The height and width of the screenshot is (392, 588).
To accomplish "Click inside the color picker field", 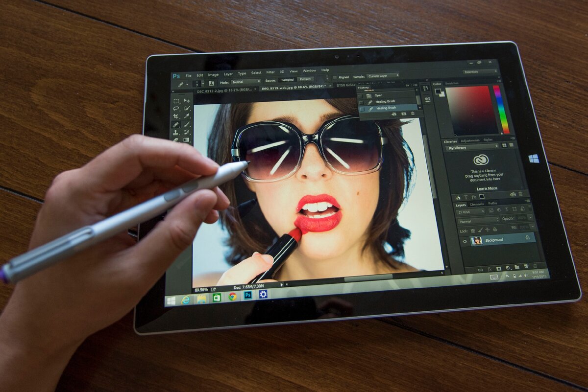I will tap(471, 110).
